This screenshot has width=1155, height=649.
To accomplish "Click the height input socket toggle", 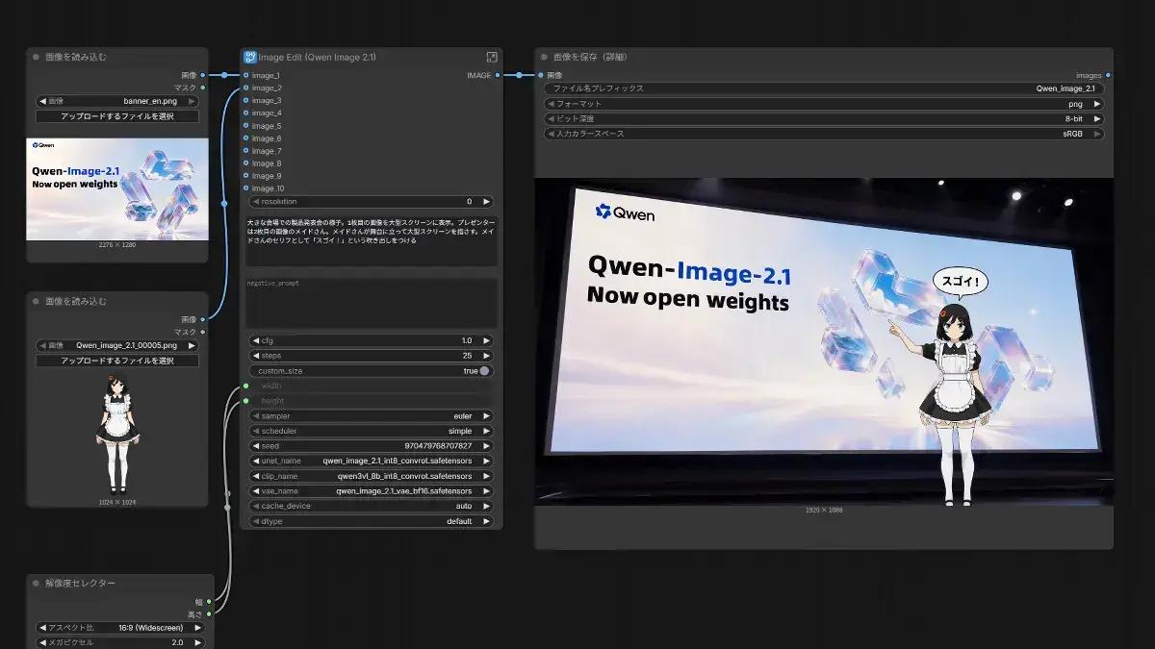I will pos(245,400).
